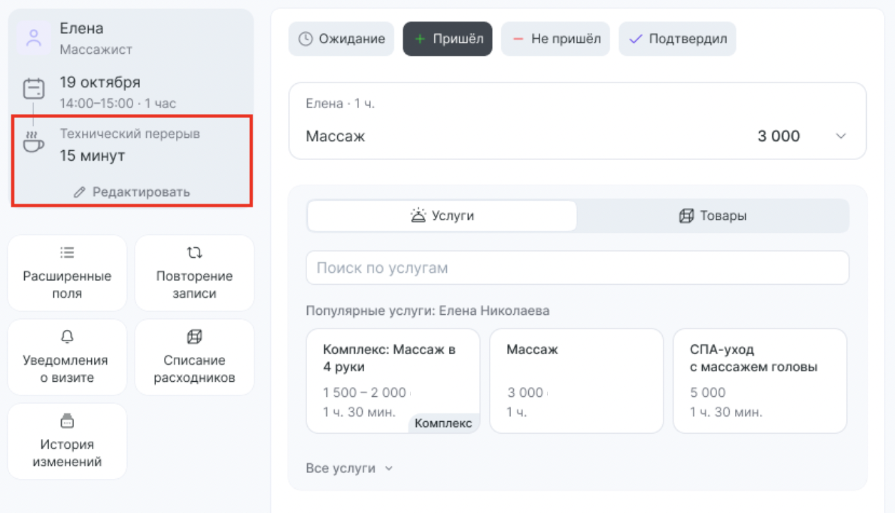This screenshot has width=895, height=513.
Task: Mark the client as Не пришёл
Action: 556,39
